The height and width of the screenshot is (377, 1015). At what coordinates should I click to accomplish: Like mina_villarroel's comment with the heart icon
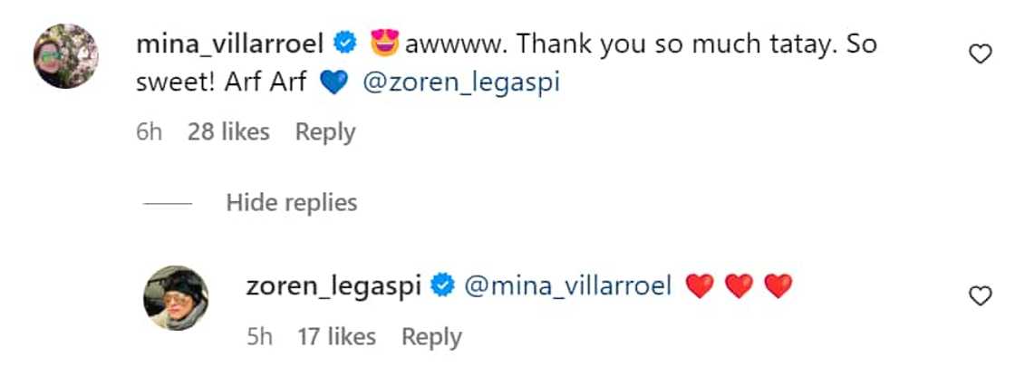(x=981, y=55)
